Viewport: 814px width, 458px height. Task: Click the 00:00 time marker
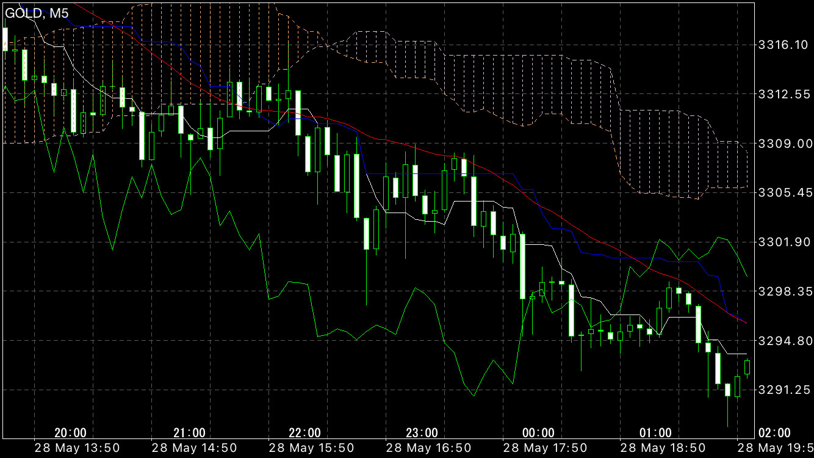539,433
